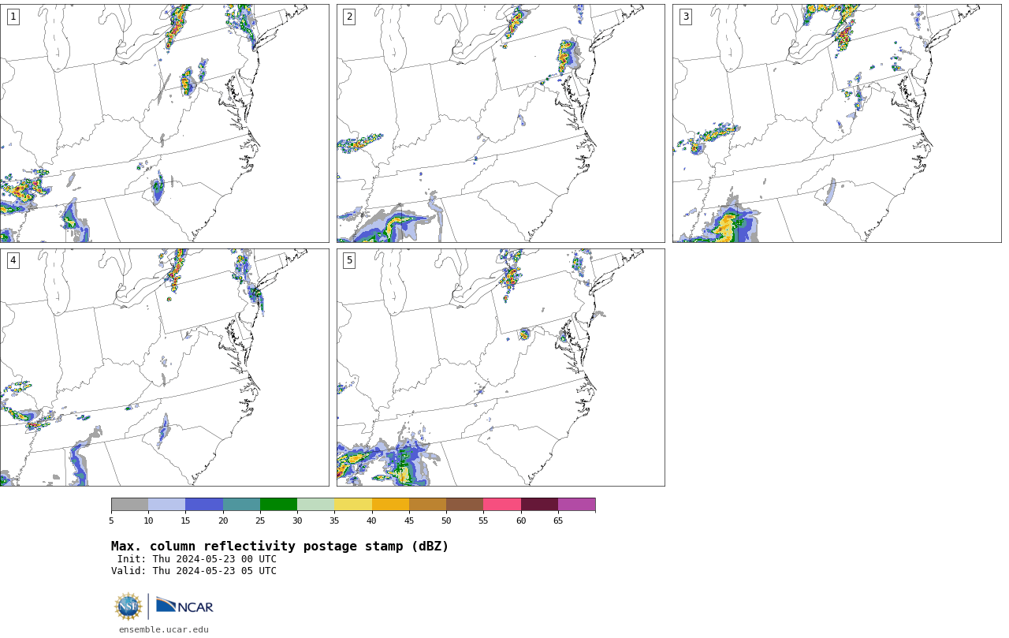Click the Max. column reflectivity title
Screen dimensions: 1009x638
(280, 547)
